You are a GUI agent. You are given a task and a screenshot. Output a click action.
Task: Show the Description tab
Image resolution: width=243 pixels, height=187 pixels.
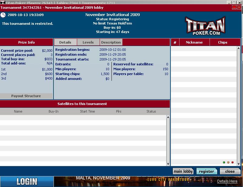click(x=111, y=42)
